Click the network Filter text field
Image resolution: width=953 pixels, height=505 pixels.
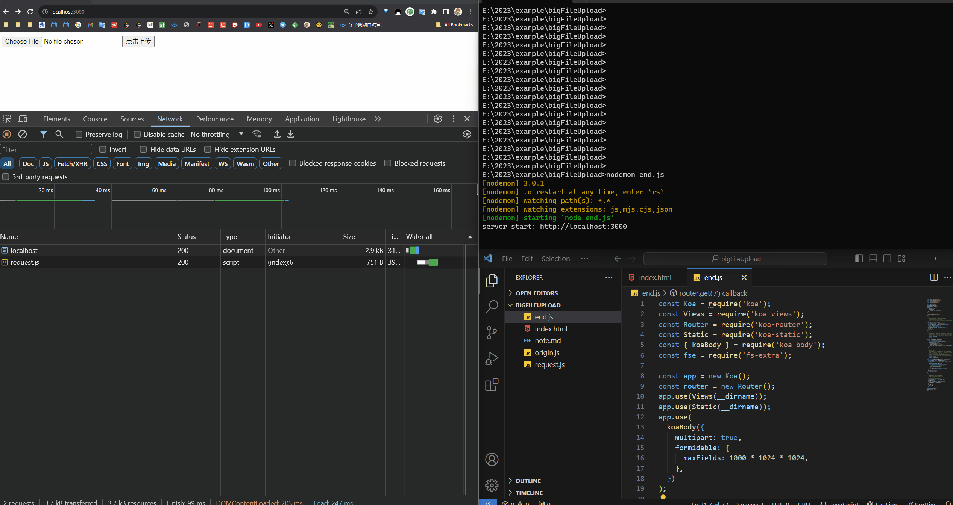(x=46, y=150)
